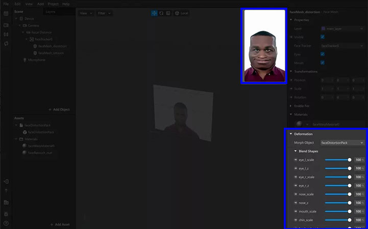368x229 pixels.
Task: Click the nose_z patch arrow icon
Action: click(296, 203)
